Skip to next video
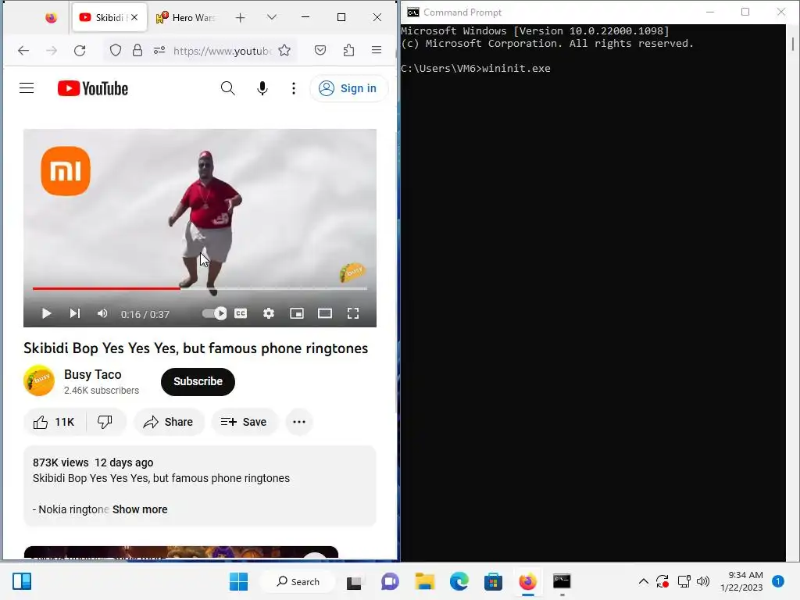The height and width of the screenshot is (600, 800). coord(74,313)
